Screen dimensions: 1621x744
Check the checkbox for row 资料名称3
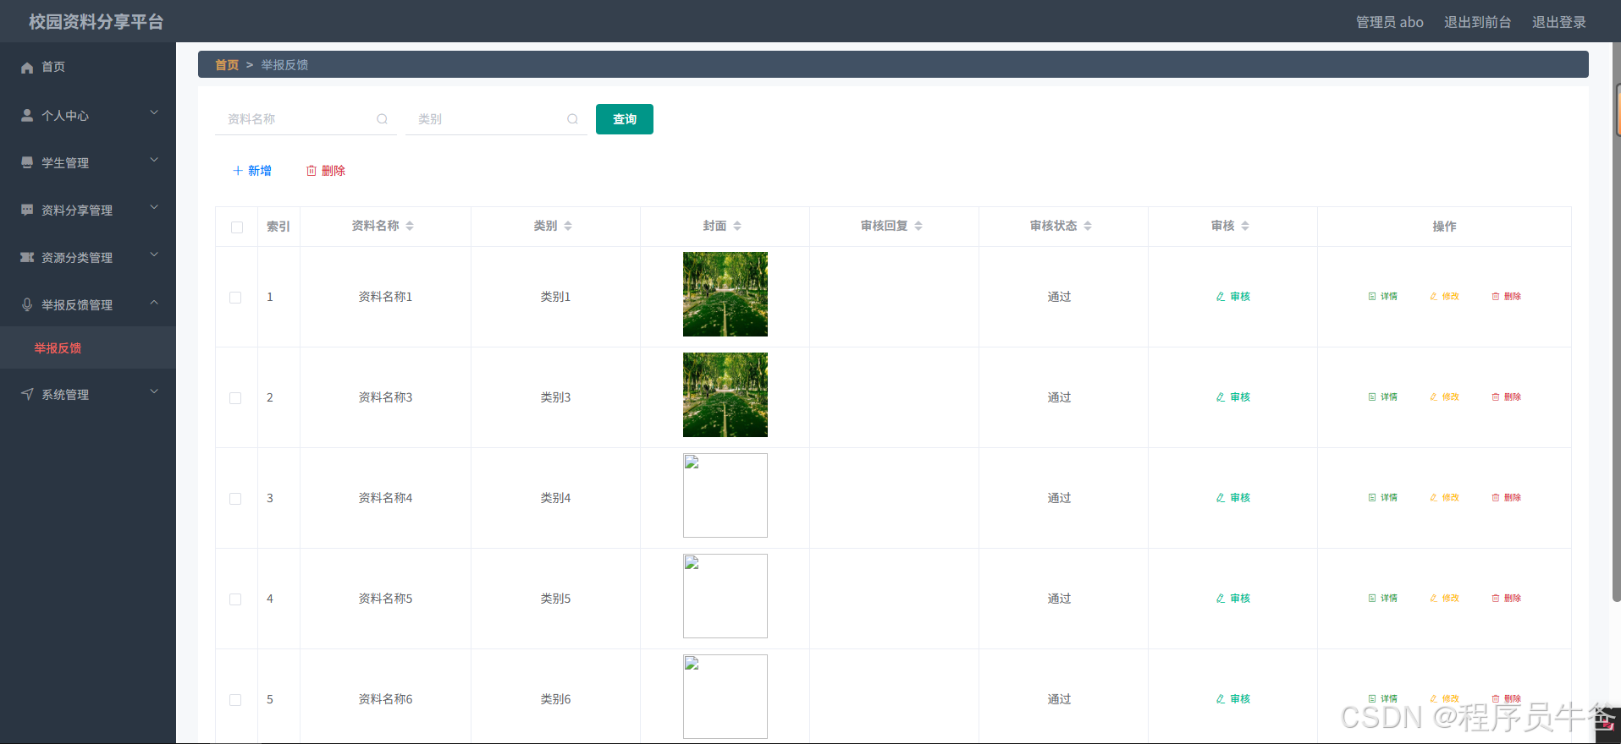click(x=235, y=398)
